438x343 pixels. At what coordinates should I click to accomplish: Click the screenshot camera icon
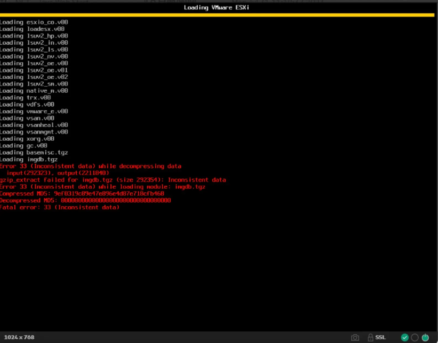[355, 337]
